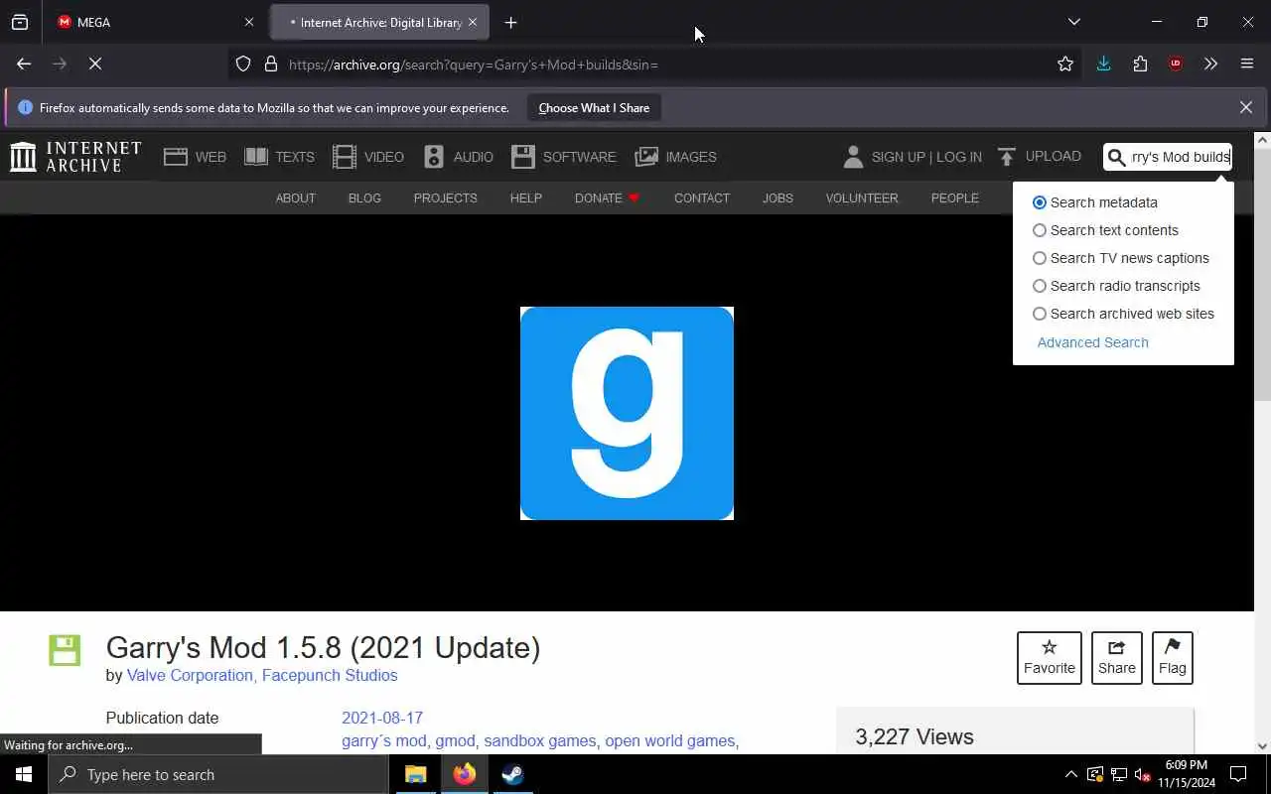Click the UPLOAD arrow button
This screenshot has width=1271, height=794.
pos(1039,157)
